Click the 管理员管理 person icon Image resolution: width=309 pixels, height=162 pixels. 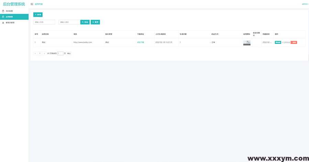point(3,23)
